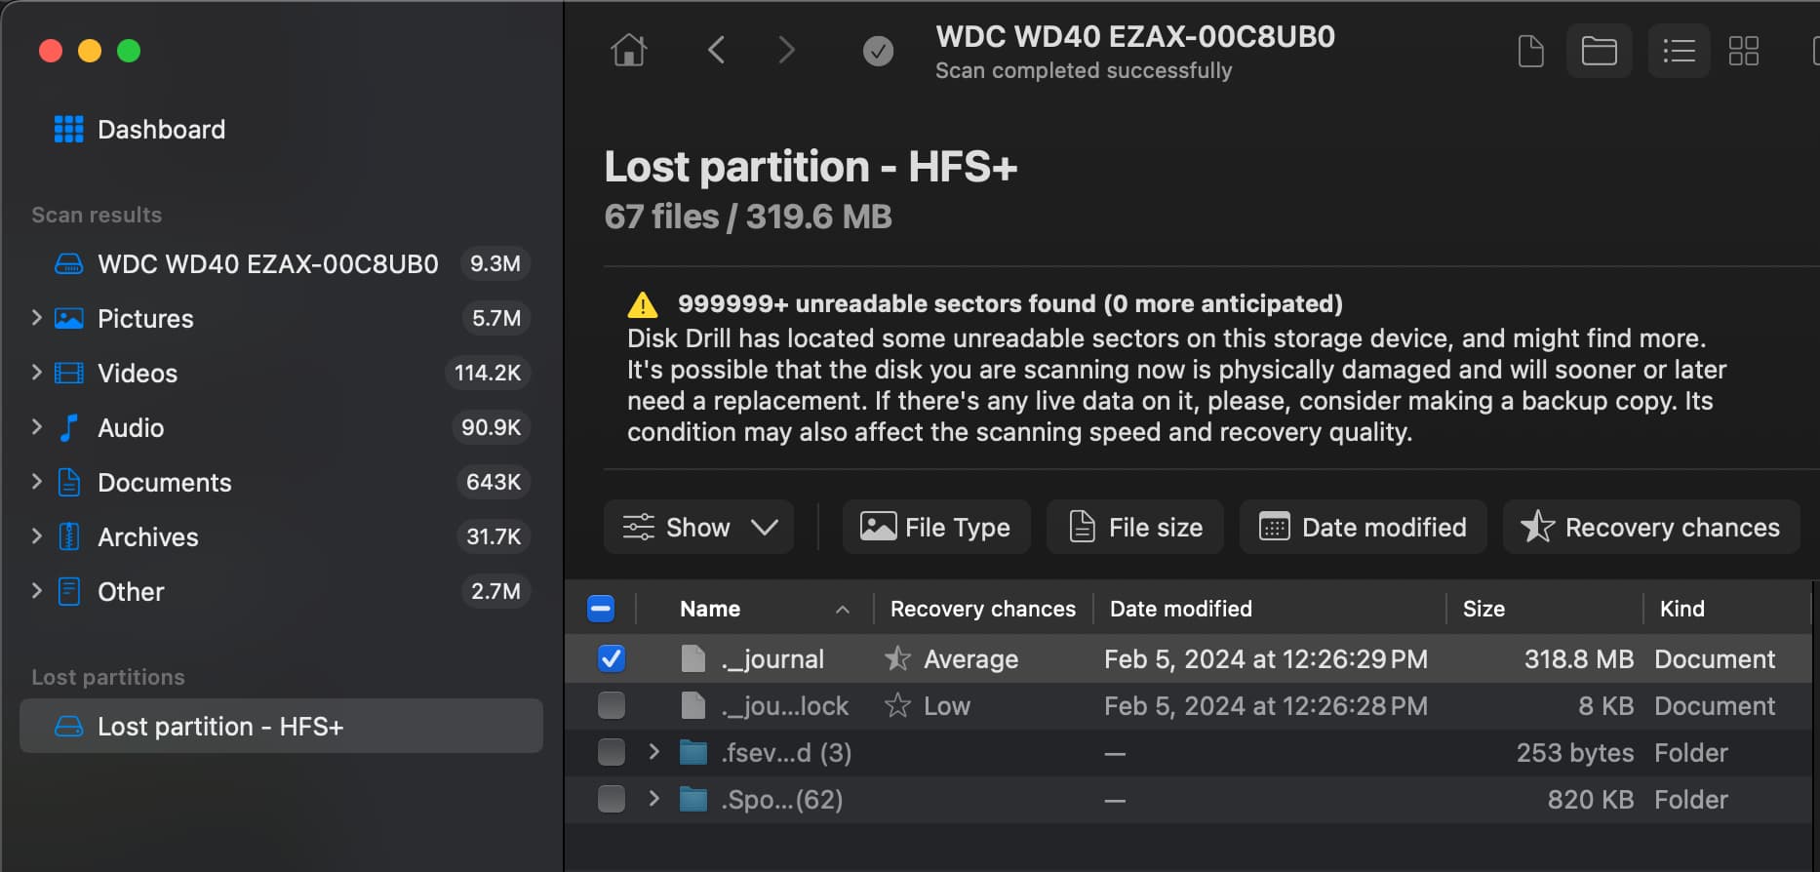This screenshot has width=1820, height=872.
Task: Navigate back with the left arrow
Action: coord(716,50)
